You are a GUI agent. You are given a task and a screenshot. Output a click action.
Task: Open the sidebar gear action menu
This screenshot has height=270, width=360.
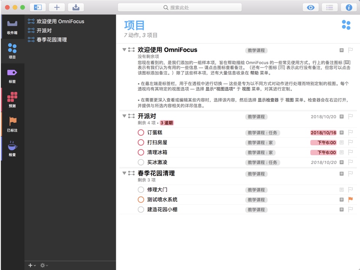(x=44, y=265)
